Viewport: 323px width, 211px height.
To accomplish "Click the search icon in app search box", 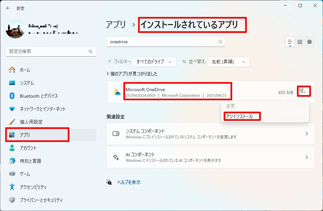I will point(220,42).
